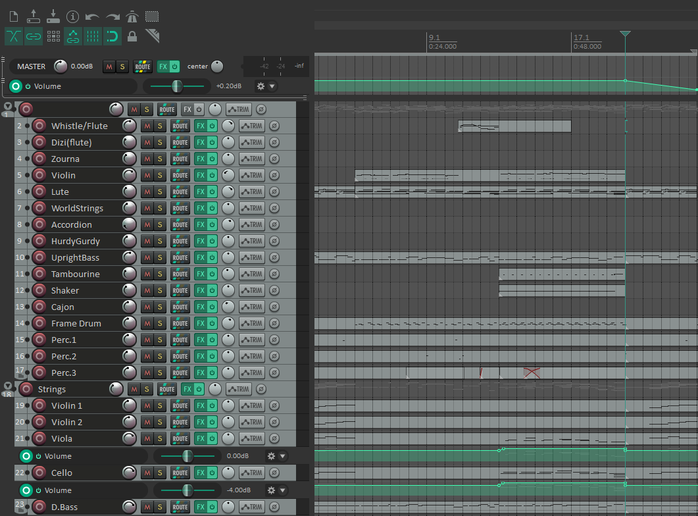Solo the Lute track
This screenshot has height=516, width=698.
tap(160, 192)
